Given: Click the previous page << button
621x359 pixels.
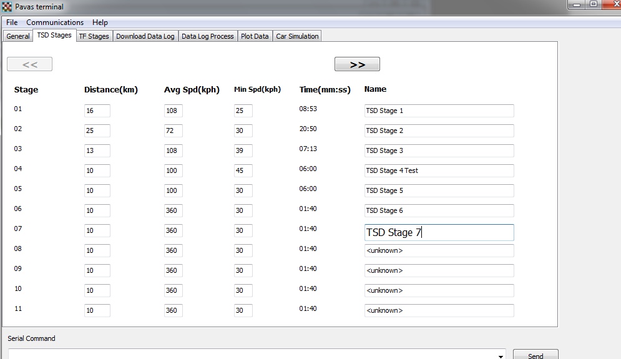Looking at the screenshot, I should tap(29, 64).
